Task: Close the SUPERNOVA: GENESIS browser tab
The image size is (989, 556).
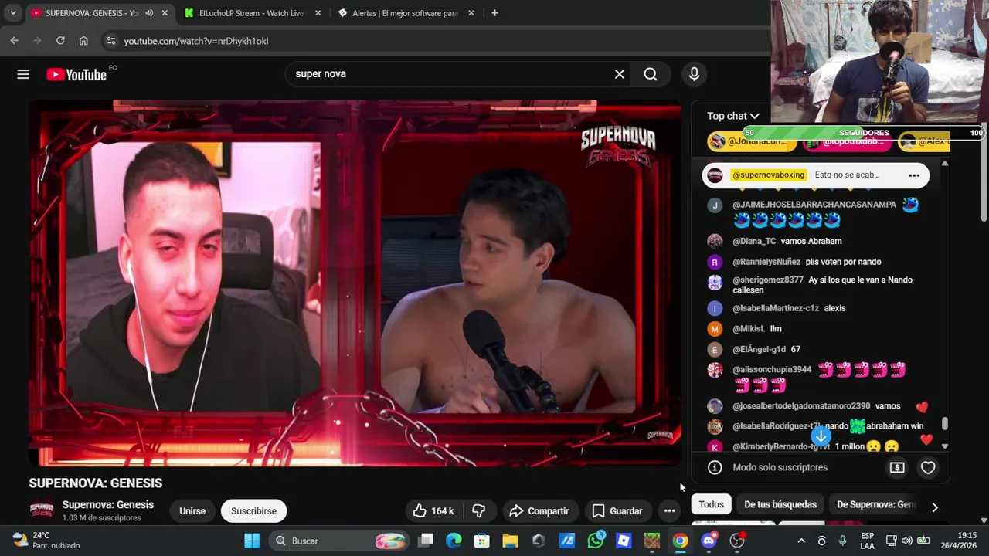Action: (x=165, y=13)
